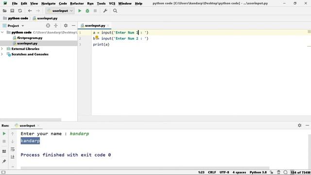Click the gray Stop icon in the toolbar
The image size is (311, 175).
[x=95, y=11]
